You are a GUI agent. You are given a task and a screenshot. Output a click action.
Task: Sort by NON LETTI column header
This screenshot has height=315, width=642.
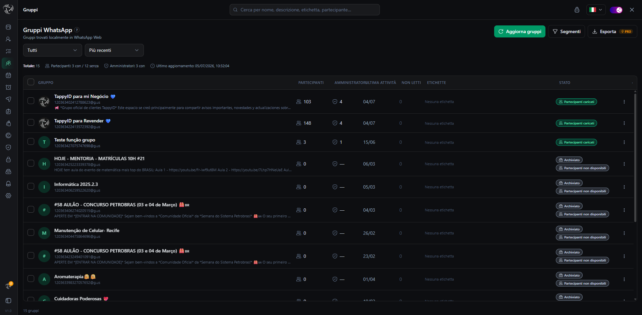pyautogui.click(x=411, y=83)
